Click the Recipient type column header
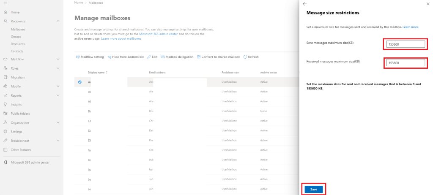This screenshot has height=195, width=433. tap(230, 73)
